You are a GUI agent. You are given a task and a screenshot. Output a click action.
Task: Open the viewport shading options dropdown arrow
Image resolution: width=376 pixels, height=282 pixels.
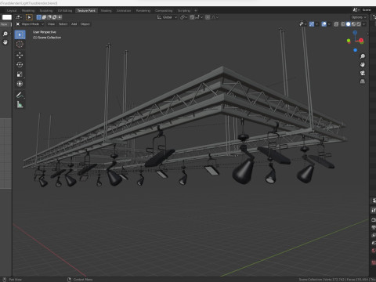click(364, 24)
